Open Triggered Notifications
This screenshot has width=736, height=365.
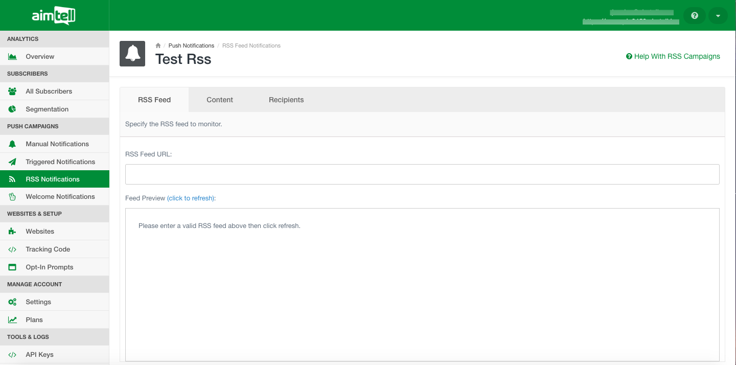(x=60, y=162)
